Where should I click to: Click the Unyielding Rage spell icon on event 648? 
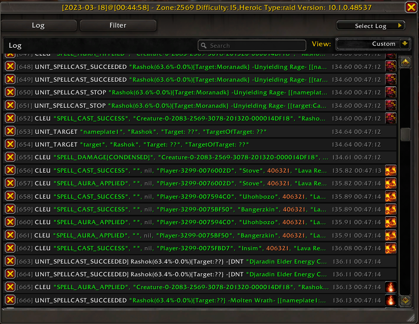point(391,65)
